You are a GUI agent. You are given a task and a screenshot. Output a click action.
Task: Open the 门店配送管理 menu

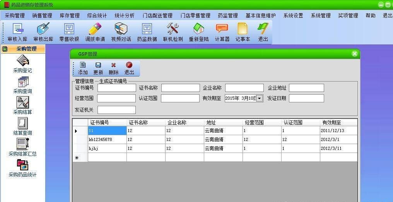click(x=157, y=15)
